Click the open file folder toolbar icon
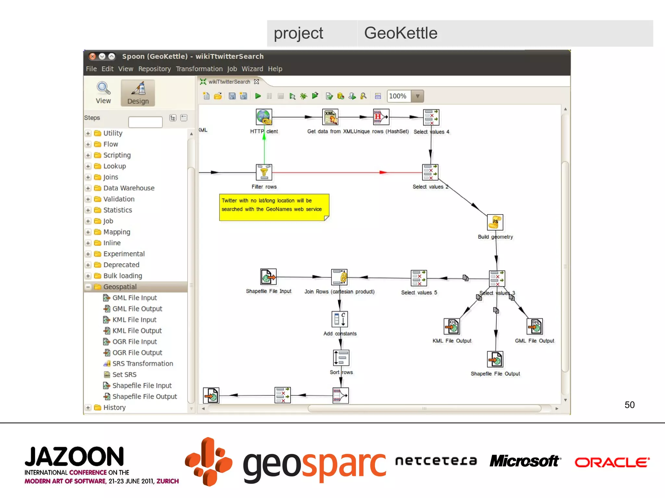665x498 pixels. coord(218,96)
